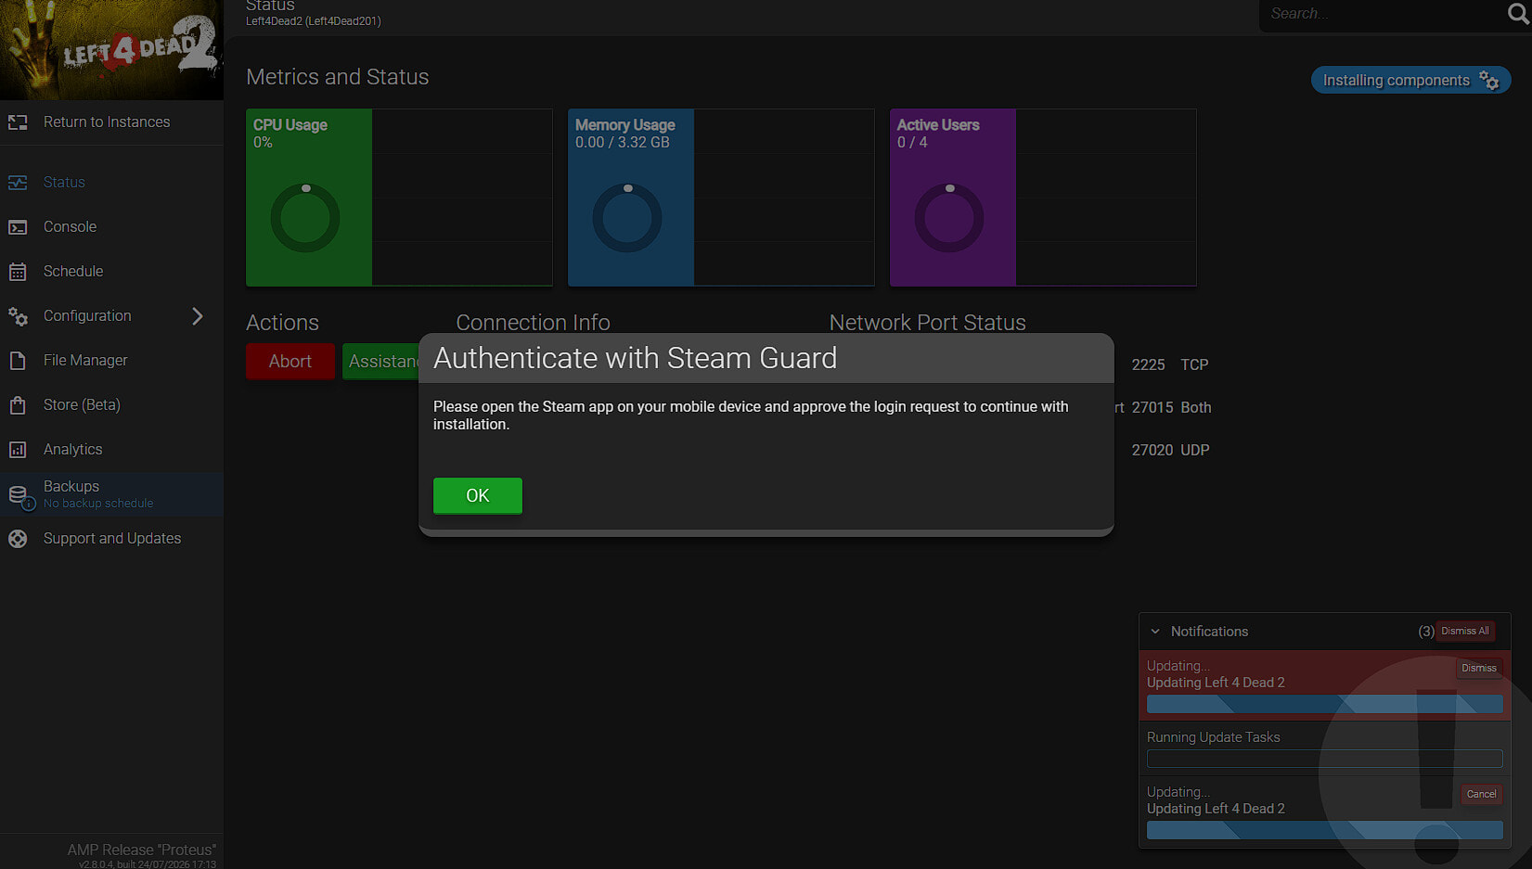Click the Schedule calendar icon
The image size is (1532, 869).
pyautogui.click(x=18, y=272)
